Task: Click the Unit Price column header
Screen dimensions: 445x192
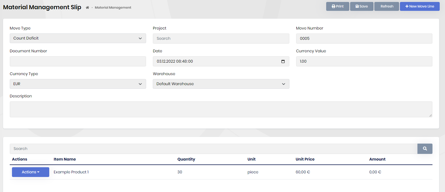Action: [305, 159]
